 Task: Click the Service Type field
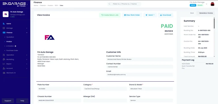(x=151, y=100)
